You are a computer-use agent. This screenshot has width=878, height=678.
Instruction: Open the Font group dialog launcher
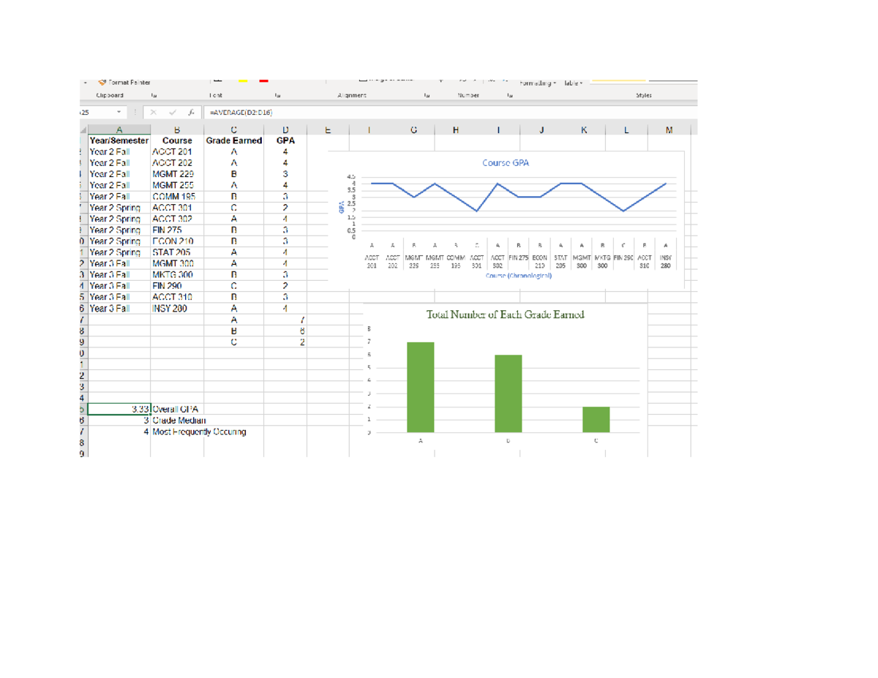coord(277,95)
